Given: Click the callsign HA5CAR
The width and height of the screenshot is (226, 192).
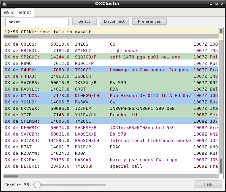Looking at the screenshot, I should click(83, 160).
